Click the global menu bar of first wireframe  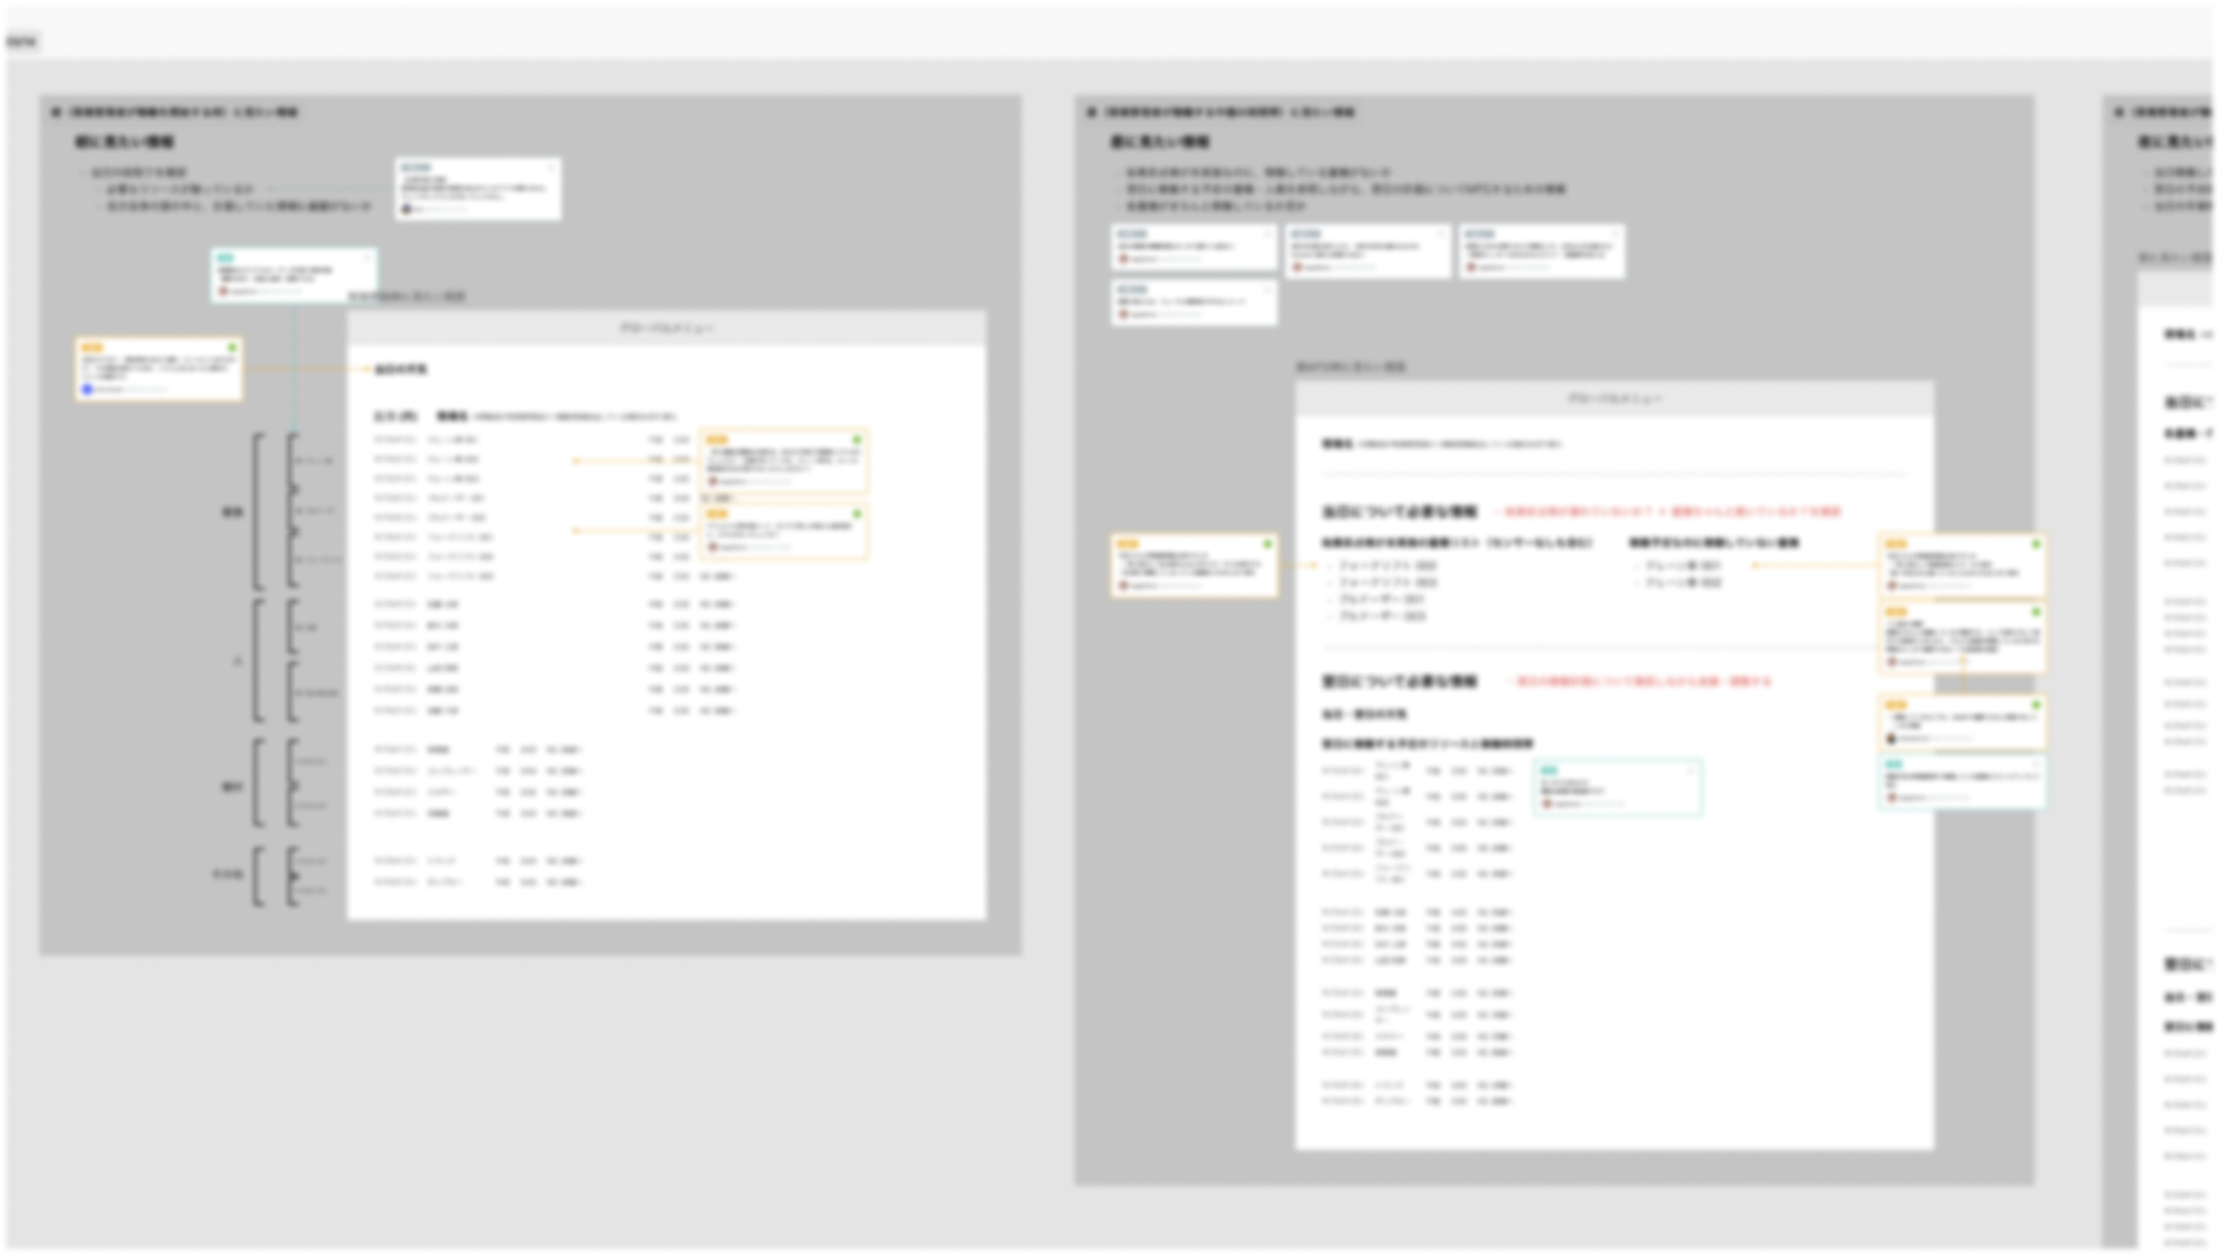(x=666, y=329)
